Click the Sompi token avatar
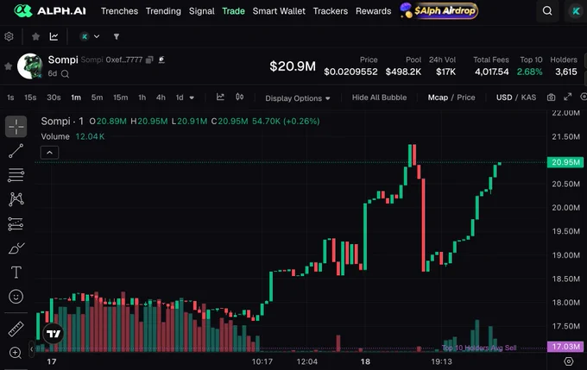Viewport: 587px width, 370px height. [x=30, y=66]
